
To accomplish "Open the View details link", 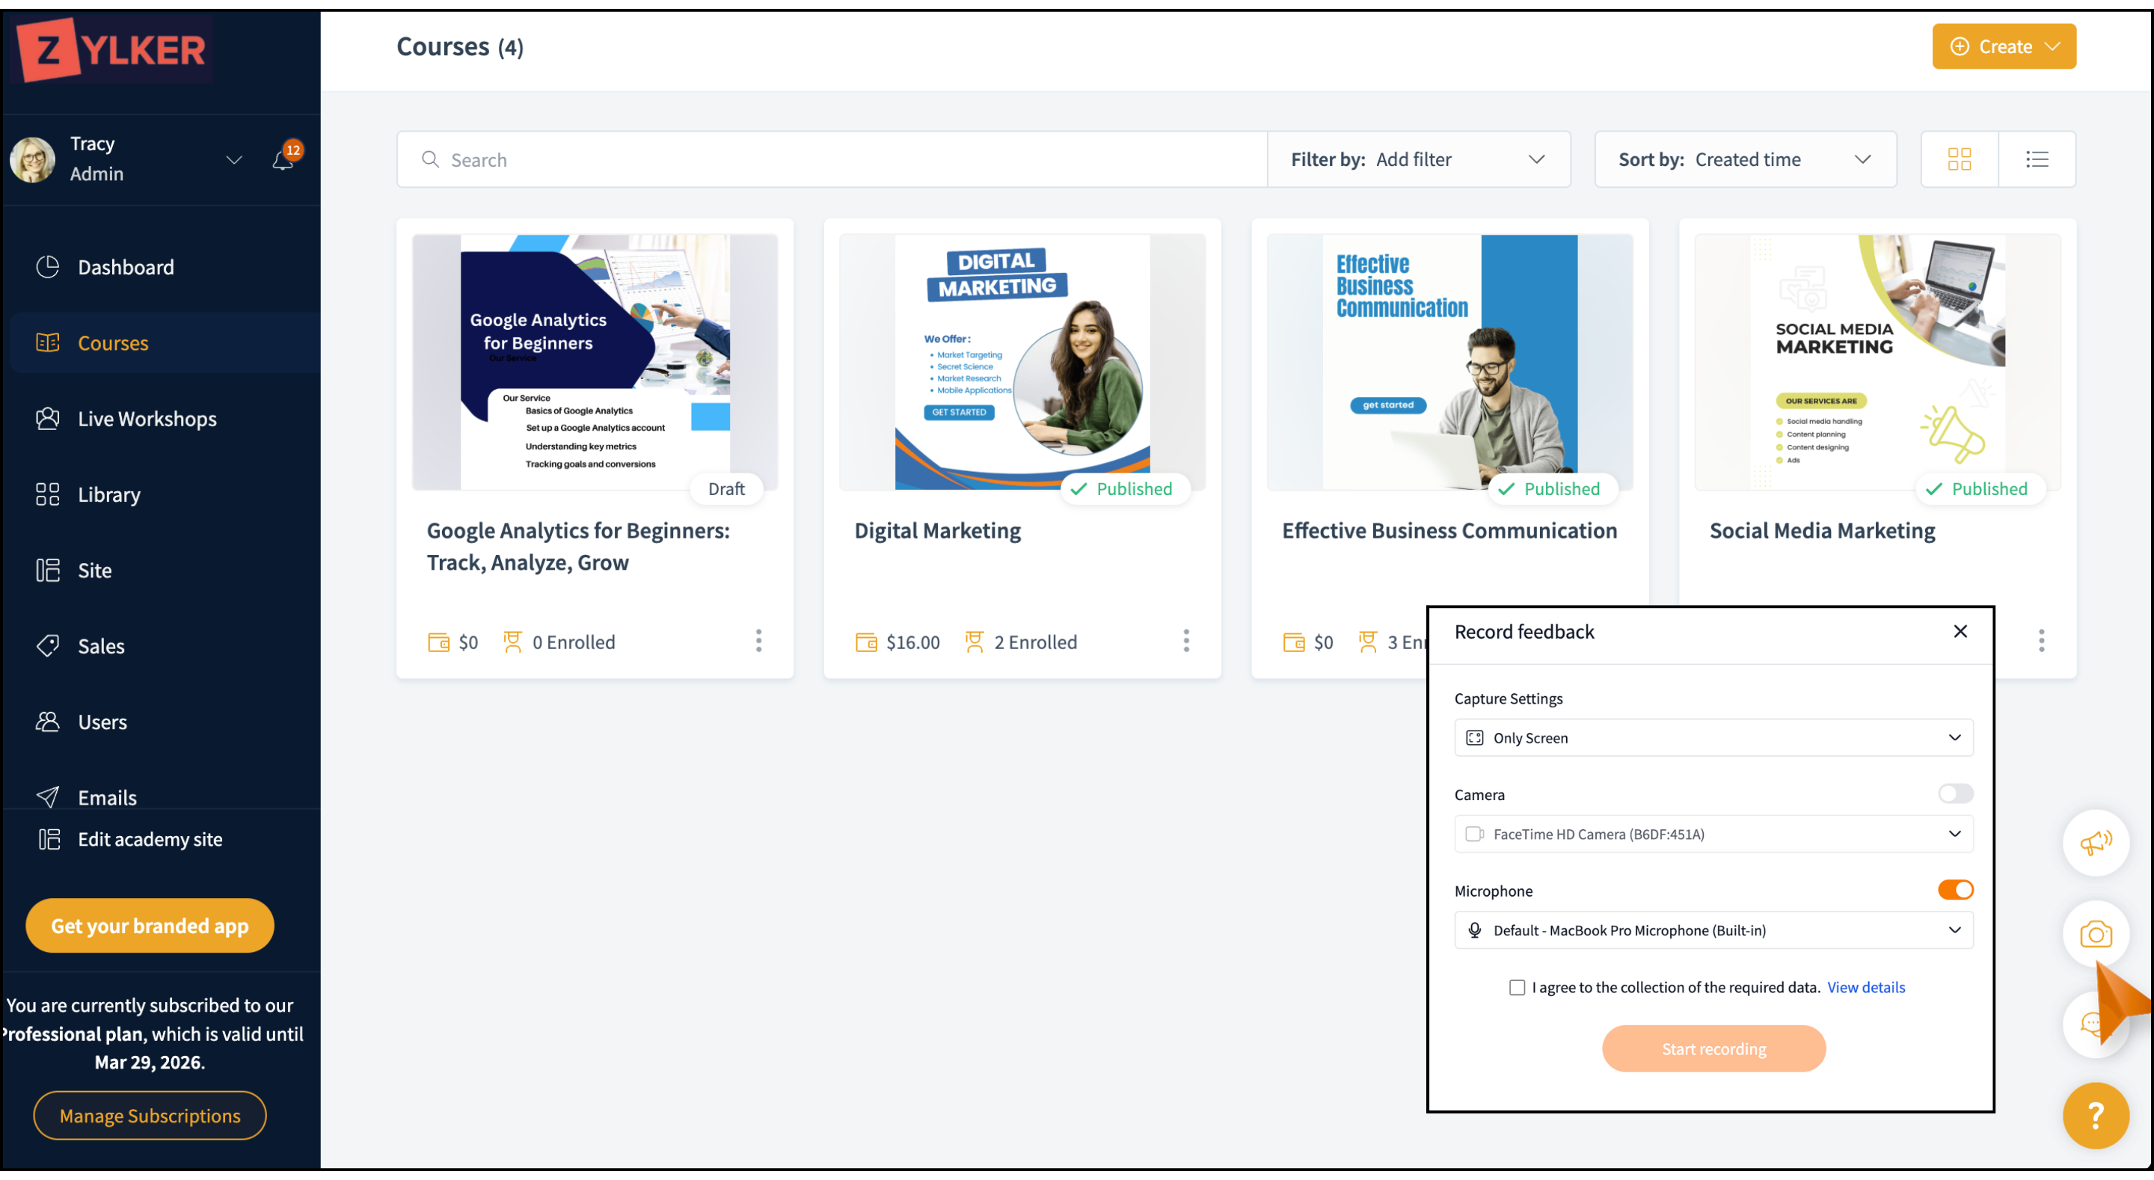I will (x=1865, y=987).
